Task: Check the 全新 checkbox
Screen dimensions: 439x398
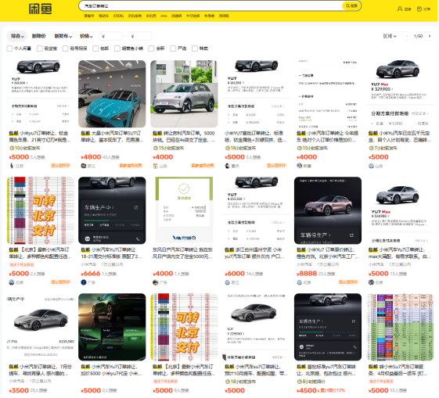Action: click(x=151, y=48)
